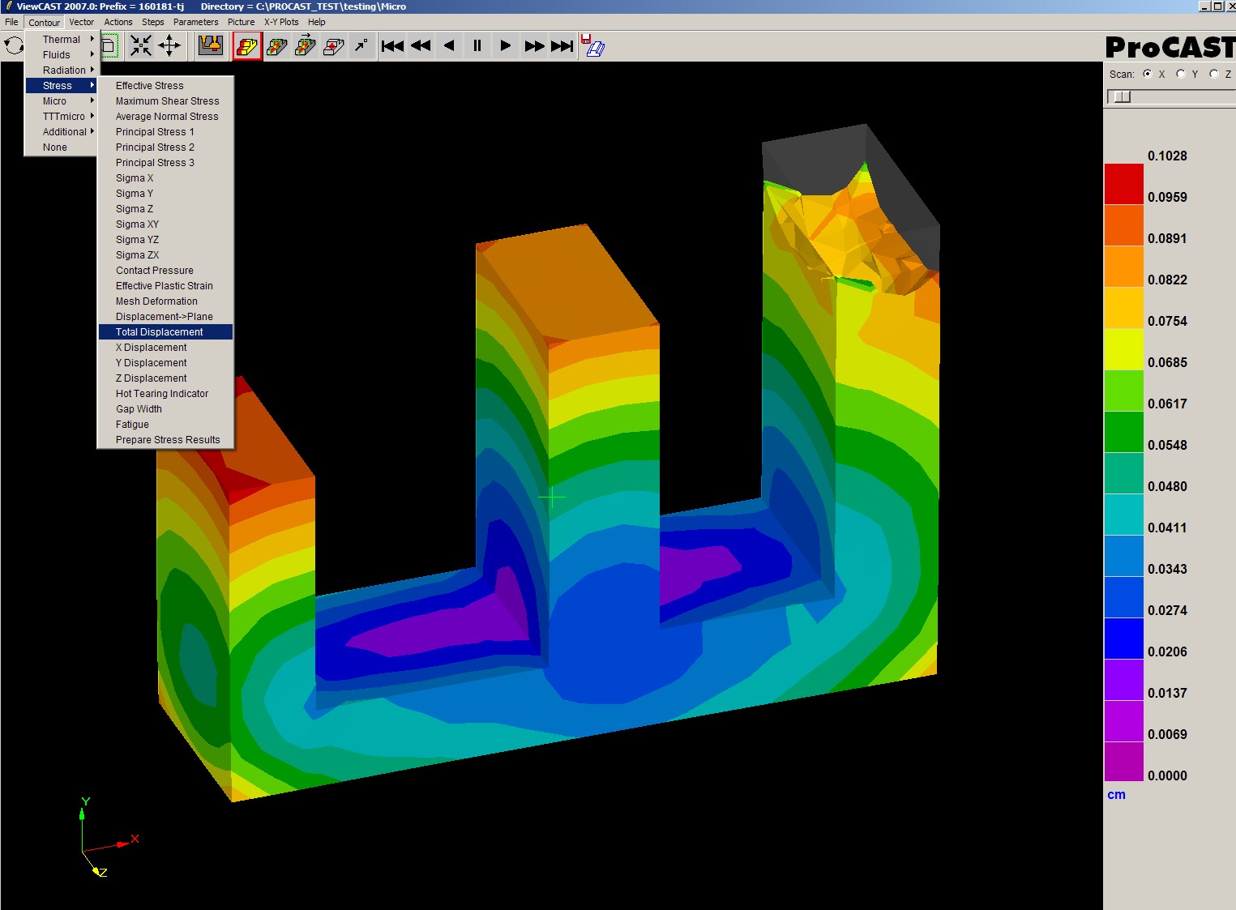Display Effective Plastic Strain

click(165, 286)
